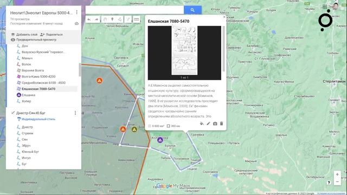The image size is (347, 195).
Task: Zoom out on the map
Action: [337, 182]
